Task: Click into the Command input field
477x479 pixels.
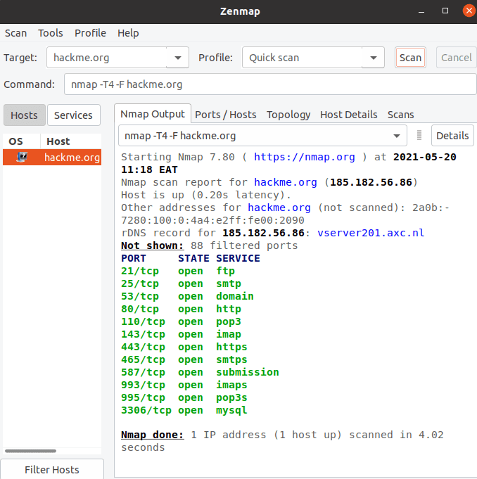Action: [x=270, y=84]
